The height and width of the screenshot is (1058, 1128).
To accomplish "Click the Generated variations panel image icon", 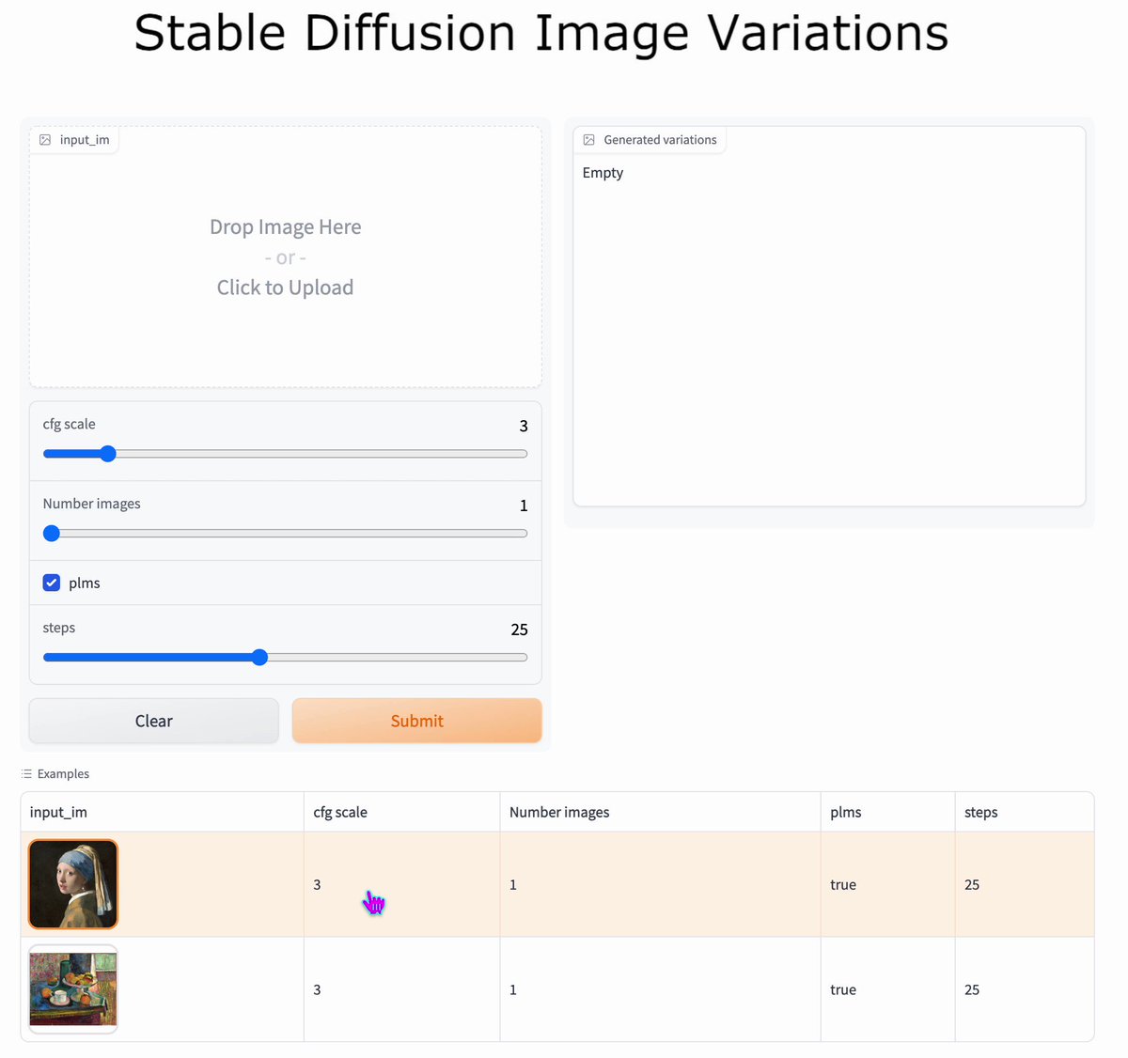I will [x=588, y=139].
